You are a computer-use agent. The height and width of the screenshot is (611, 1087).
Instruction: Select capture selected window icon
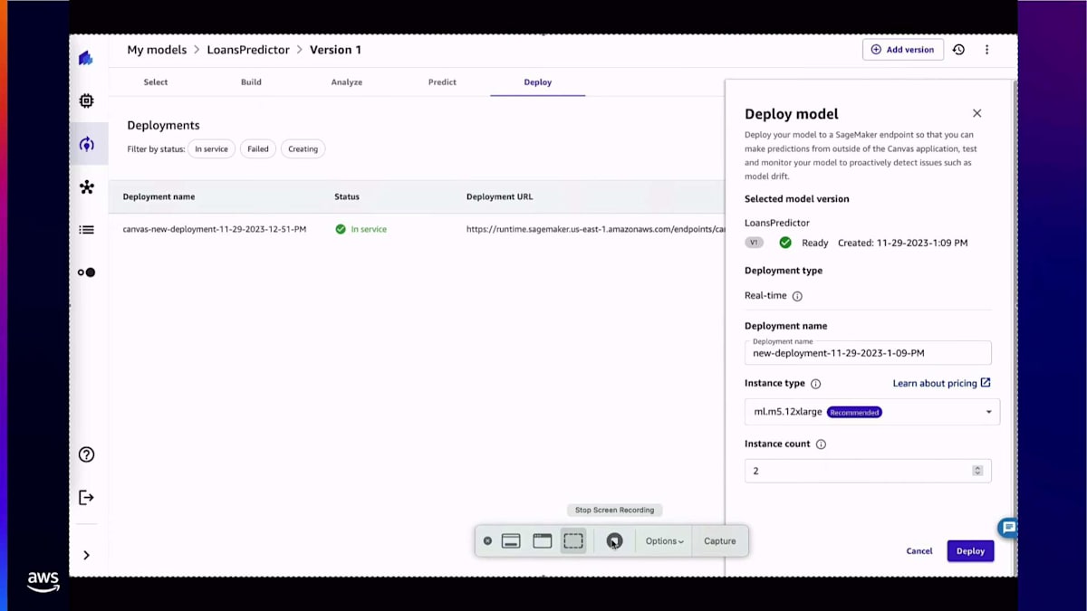(543, 540)
